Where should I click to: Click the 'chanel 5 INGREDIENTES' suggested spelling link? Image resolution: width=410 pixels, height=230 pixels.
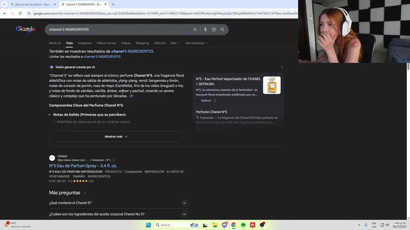tap(132, 51)
